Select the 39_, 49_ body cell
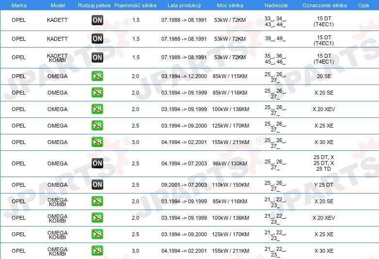 point(275,38)
